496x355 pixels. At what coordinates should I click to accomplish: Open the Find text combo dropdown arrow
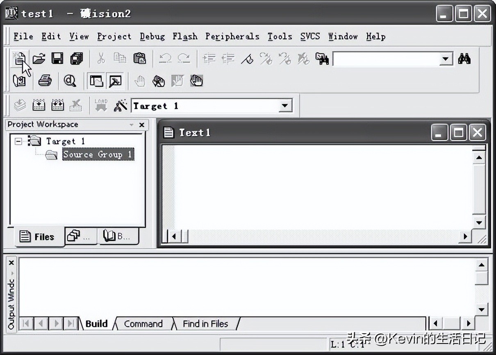(x=446, y=59)
